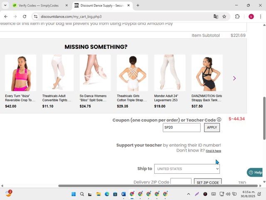The image size is (266, 200).
Task: Click the scroll-right arrow of horizontal scrollbar
Action: tap(260, 186)
